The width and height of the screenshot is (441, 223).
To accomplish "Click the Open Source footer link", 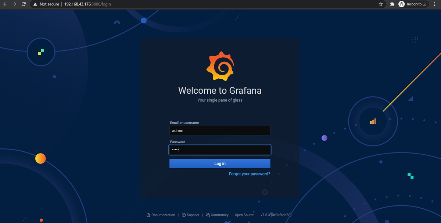I will 244,215.
